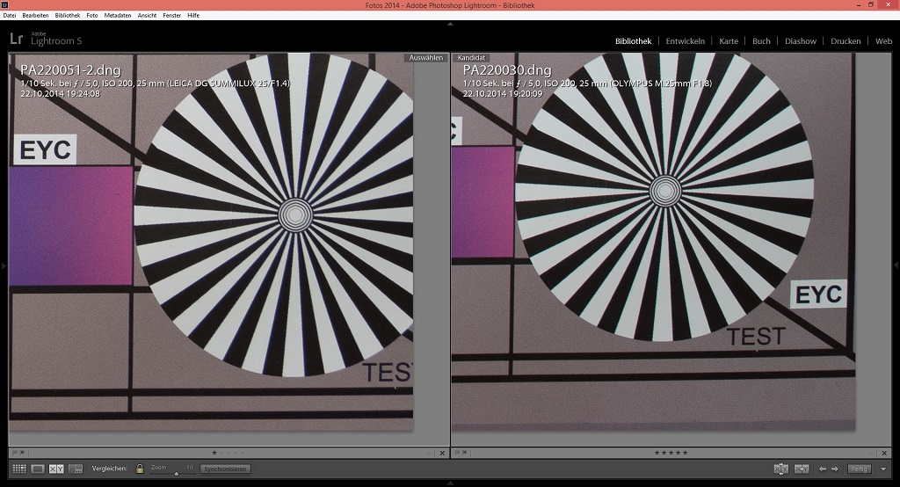Select the next photo arrow
900x487 pixels.
click(x=835, y=469)
